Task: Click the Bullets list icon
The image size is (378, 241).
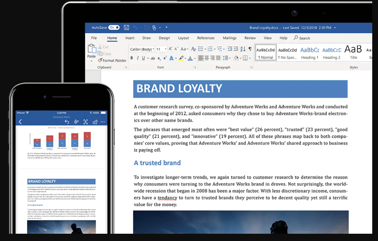Action: (201, 49)
